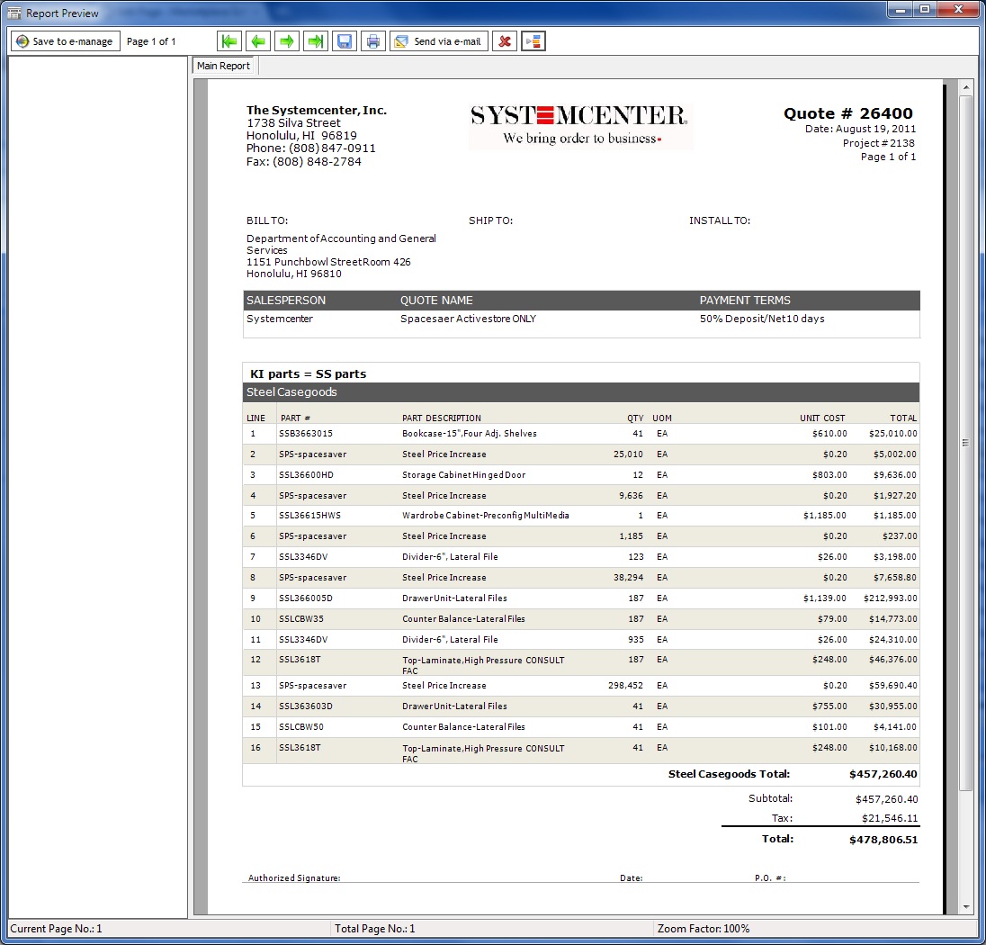Click the vertical scrollbar thumb
The width and height of the screenshot is (986, 945).
click(966, 442)
